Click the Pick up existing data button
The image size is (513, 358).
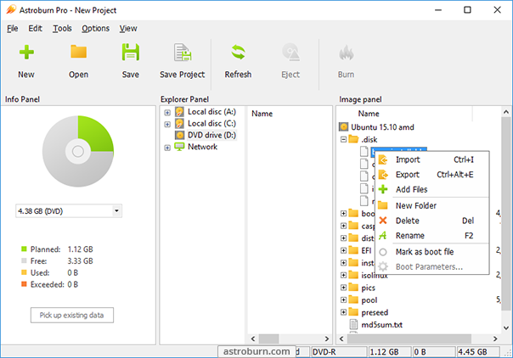tap(72, 316)
